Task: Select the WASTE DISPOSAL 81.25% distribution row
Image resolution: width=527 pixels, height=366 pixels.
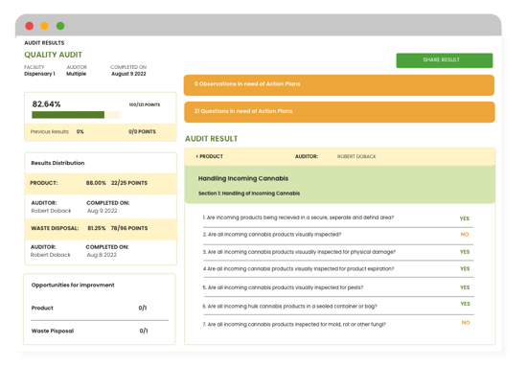Action: (101, 229)
